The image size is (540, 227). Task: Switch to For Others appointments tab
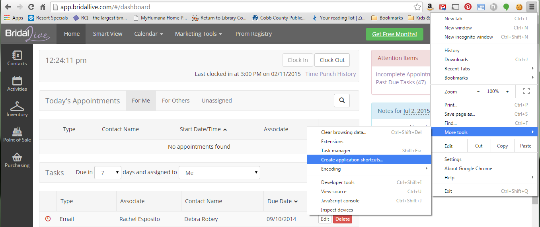[175, 101]
